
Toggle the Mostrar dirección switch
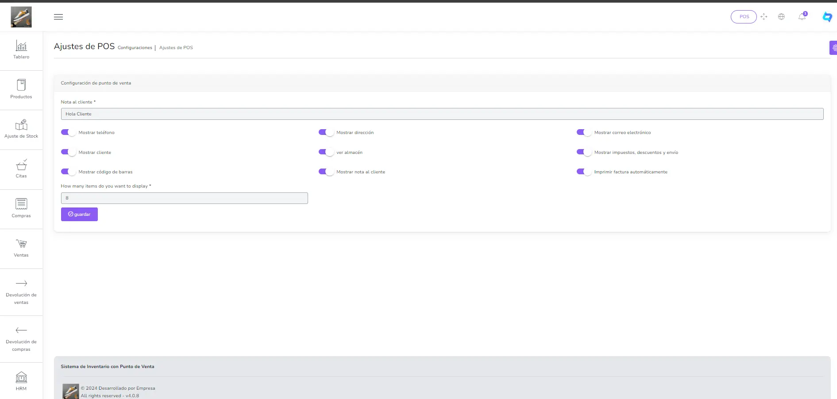tap(326, 132)
